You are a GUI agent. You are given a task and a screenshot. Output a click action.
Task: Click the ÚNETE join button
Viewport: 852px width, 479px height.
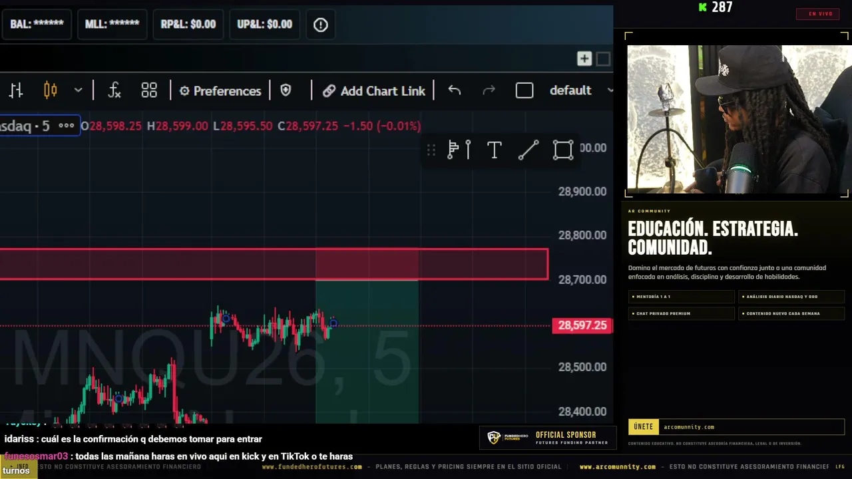644,427
